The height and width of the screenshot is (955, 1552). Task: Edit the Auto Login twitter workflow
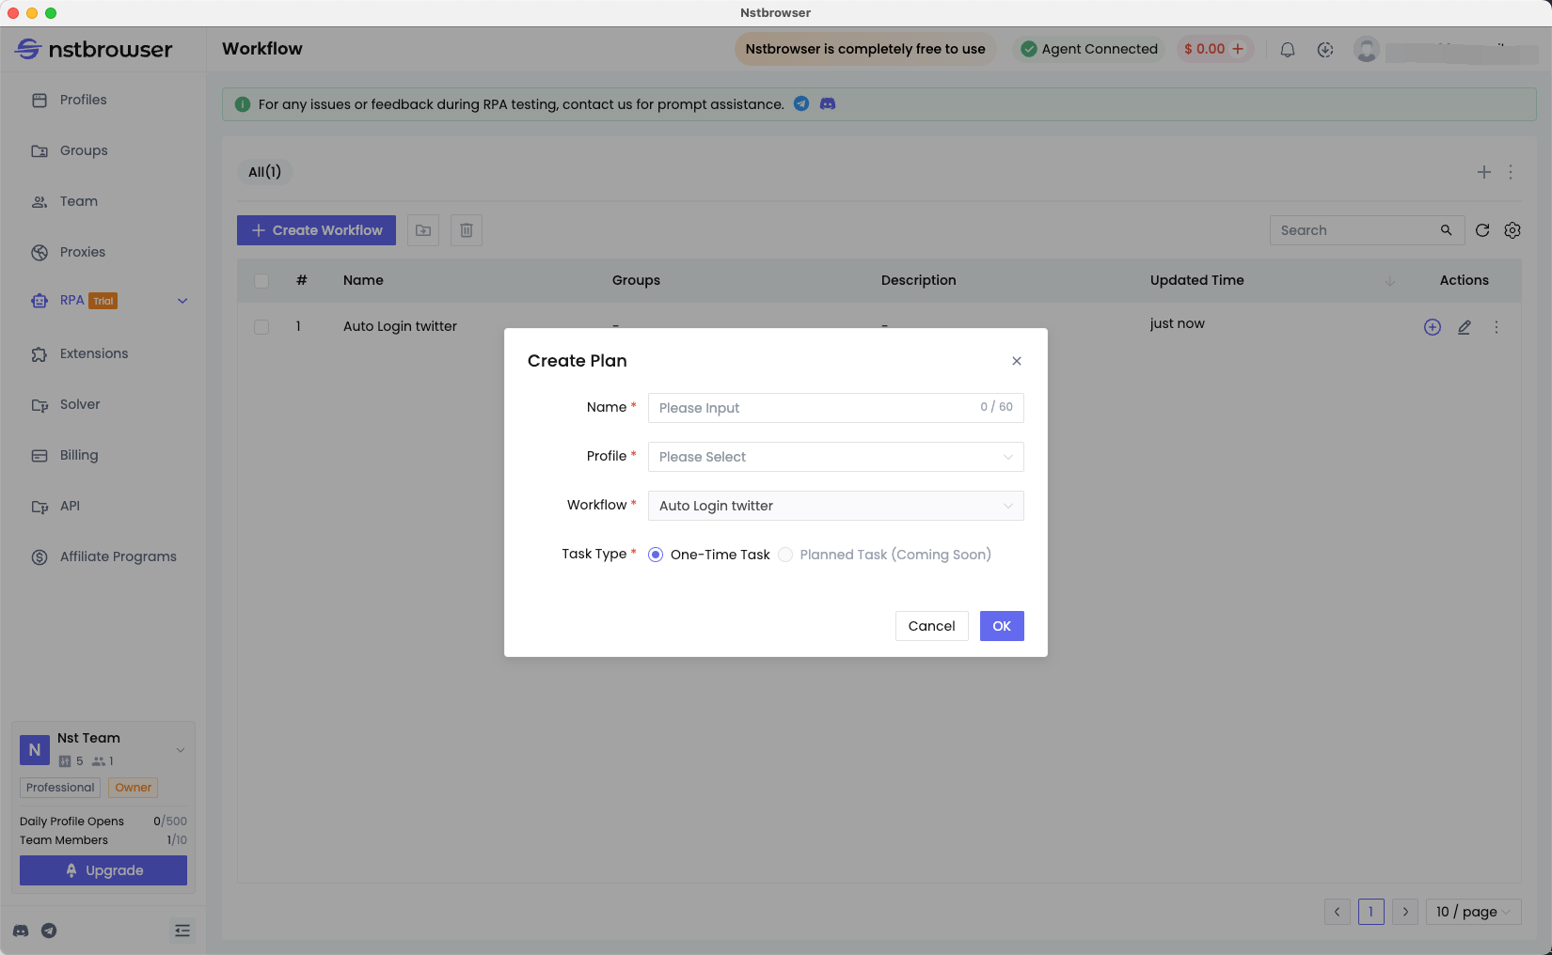point(1465,327)
